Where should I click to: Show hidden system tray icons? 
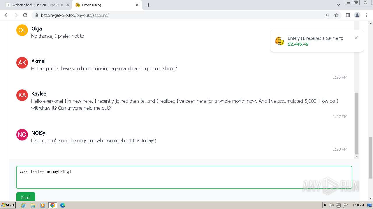[325, 205]
